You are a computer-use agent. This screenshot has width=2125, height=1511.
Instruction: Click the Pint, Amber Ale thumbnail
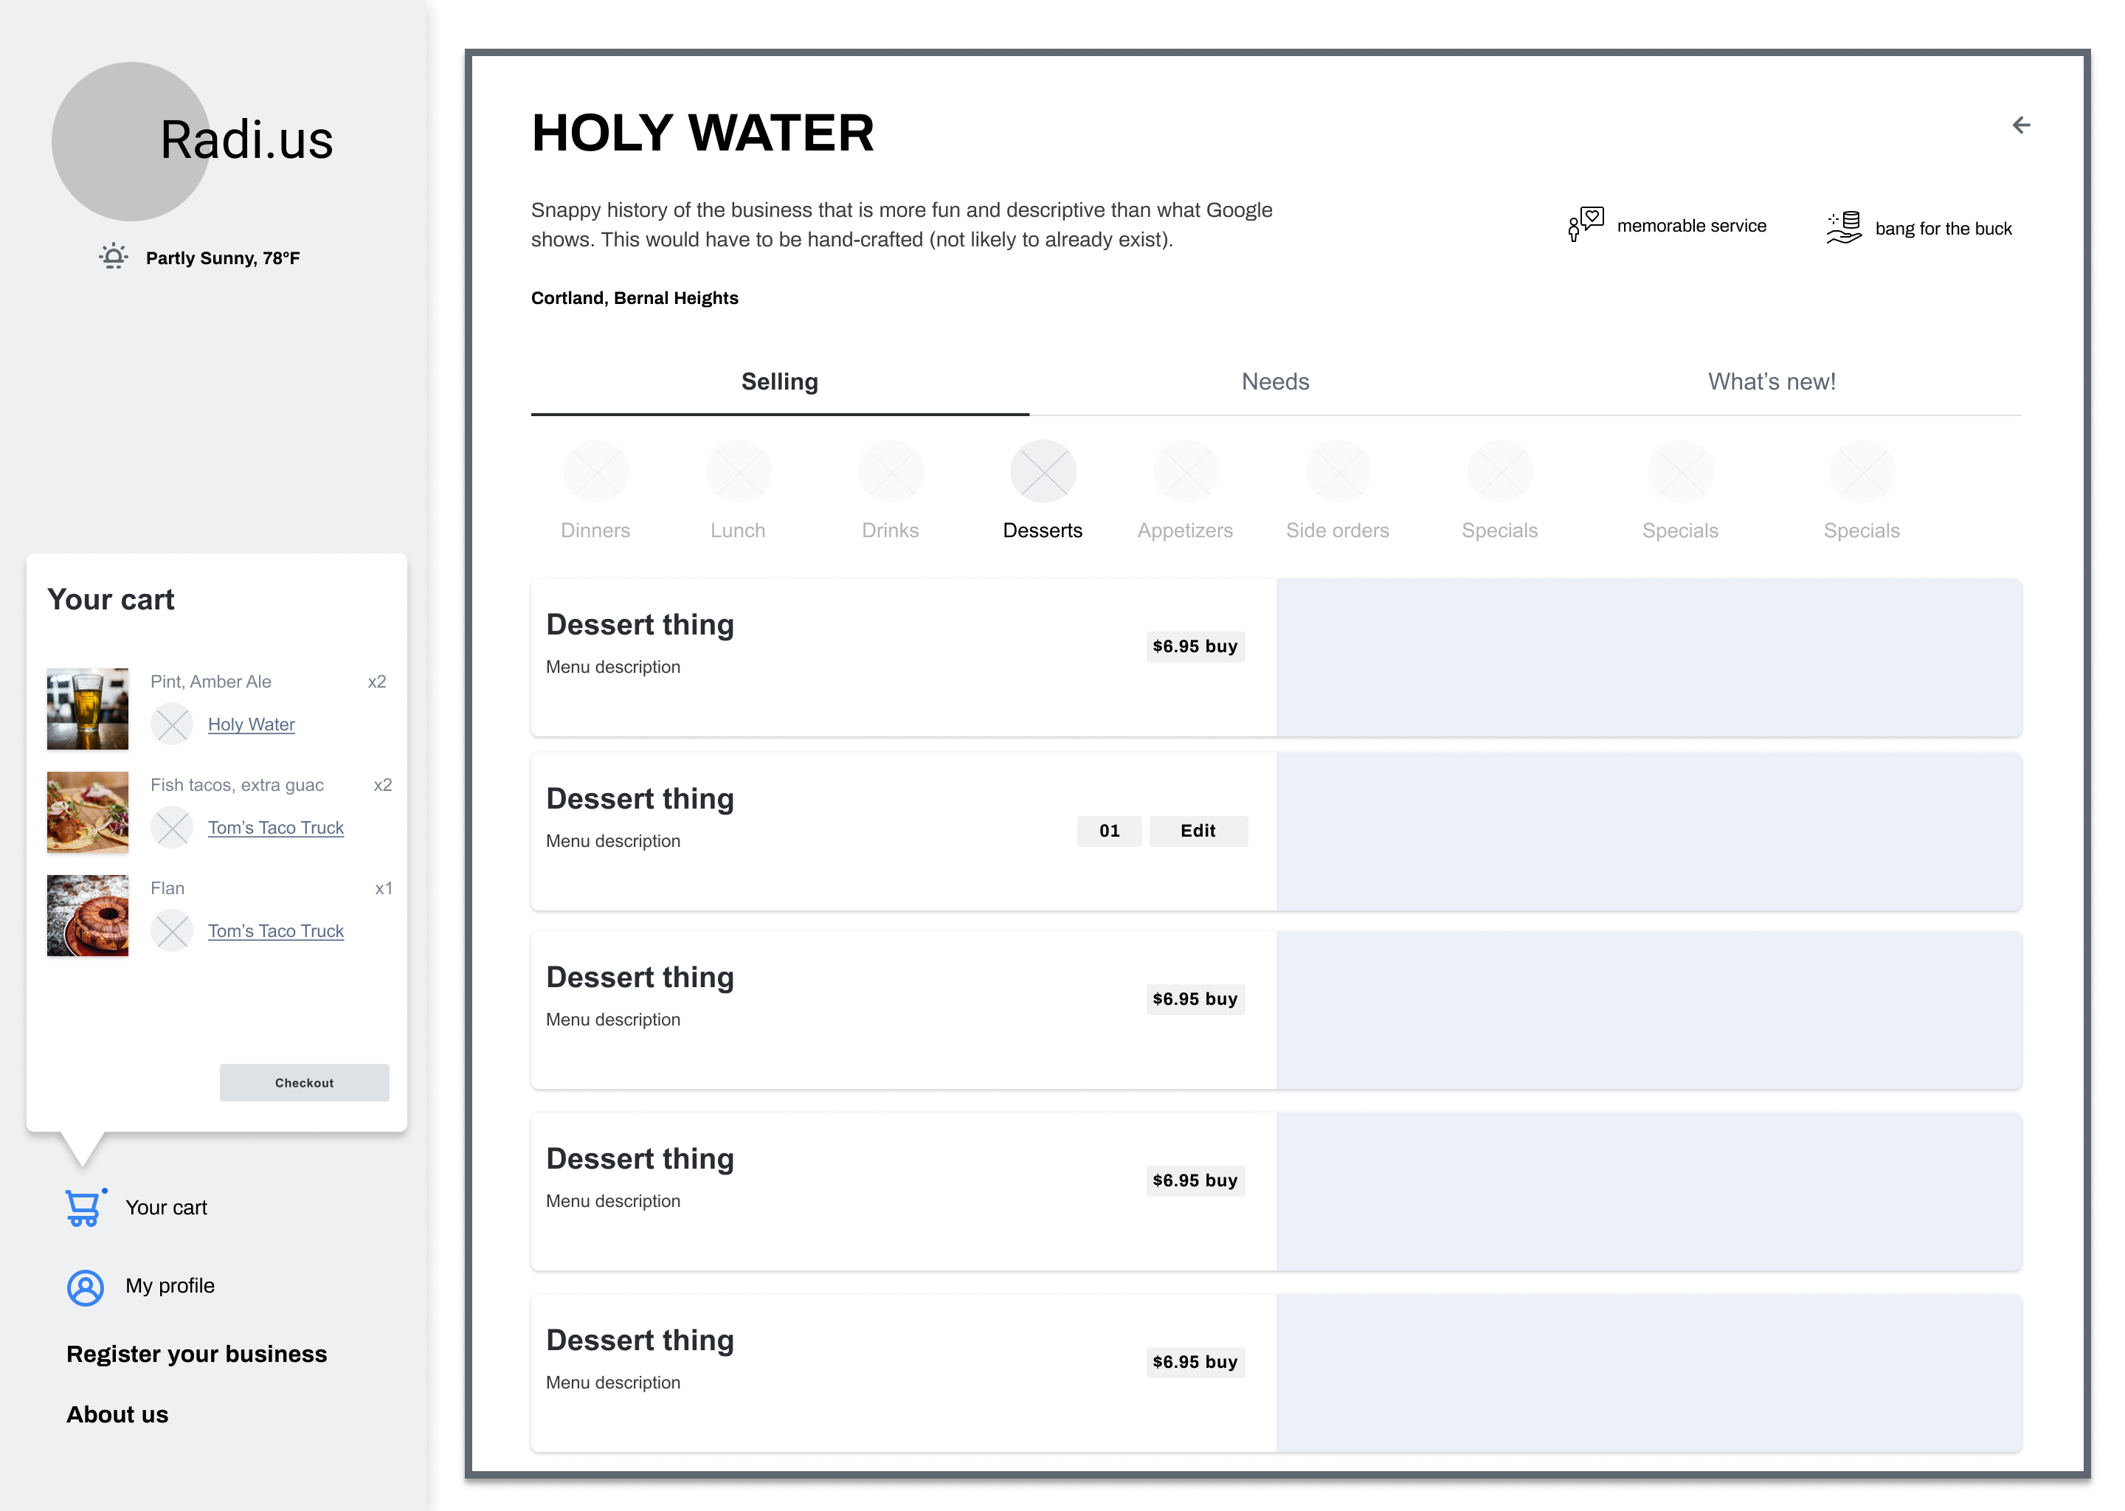(88, 708)
